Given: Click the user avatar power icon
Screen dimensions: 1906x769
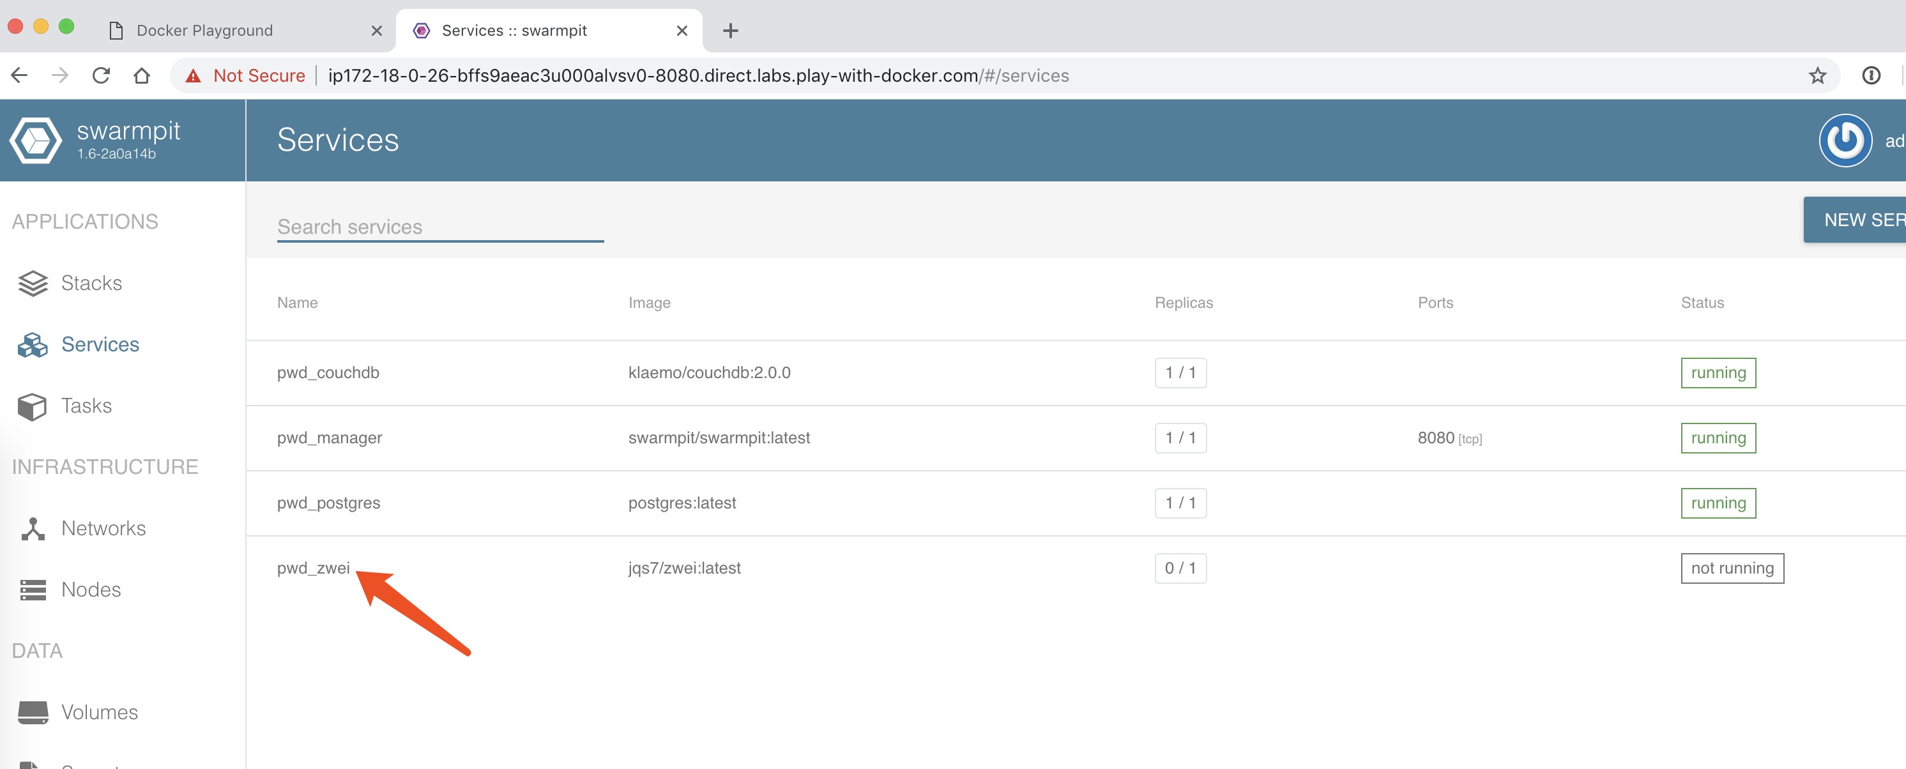Looking at the screenshot, I should coord(1845,140).
